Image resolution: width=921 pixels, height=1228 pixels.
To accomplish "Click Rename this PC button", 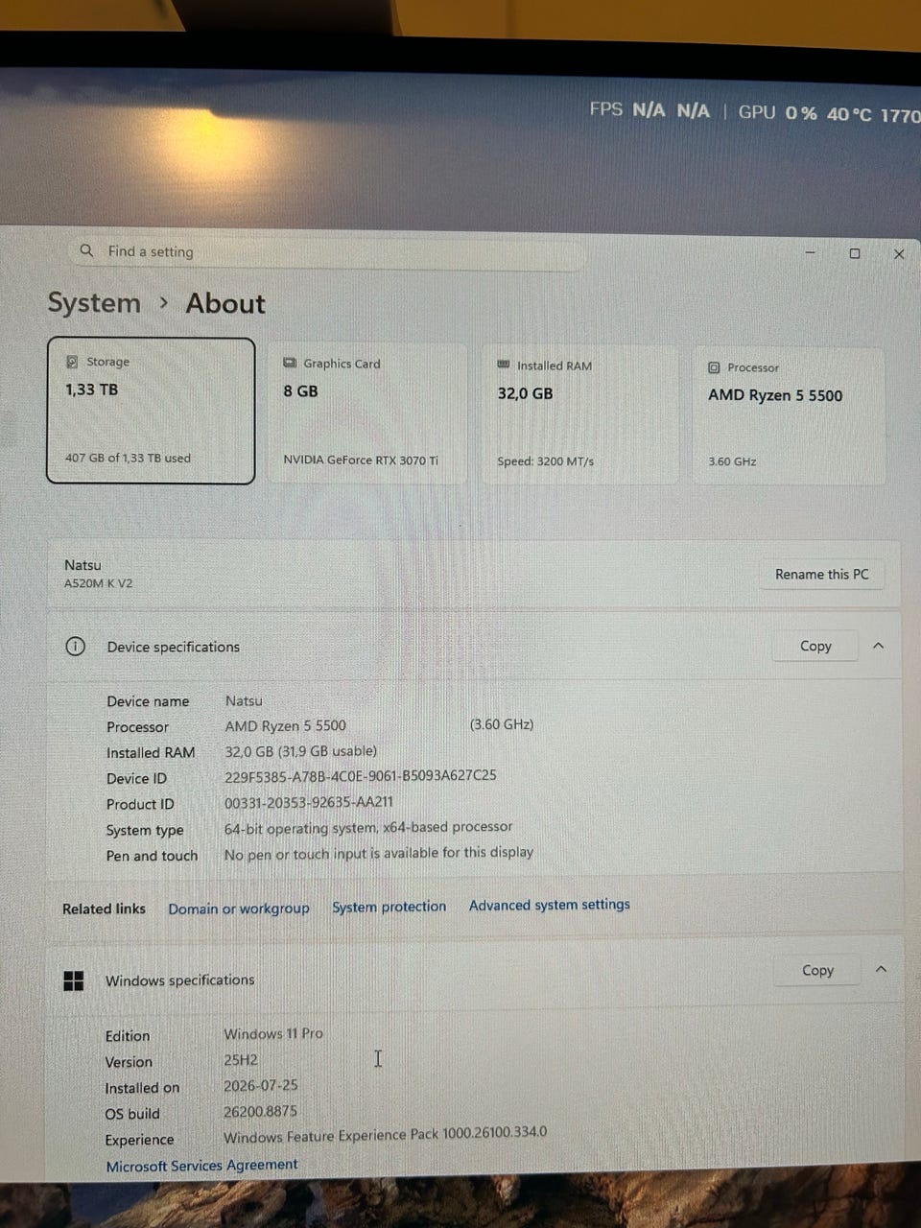I will [821, 574].
